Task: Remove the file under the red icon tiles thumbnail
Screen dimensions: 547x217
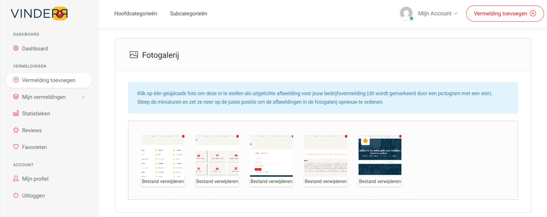Action: (x=217, y=182)
